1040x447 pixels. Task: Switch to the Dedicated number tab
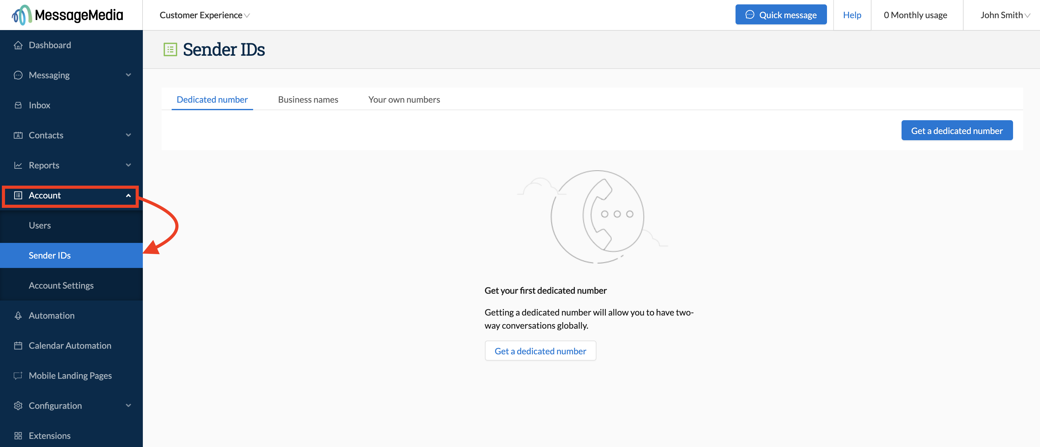click(x=212, y=100)
